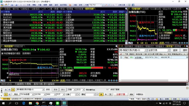The image size is (189, 106).
Task: Click the 清除 clear button
Action: [x=131, y=95]
